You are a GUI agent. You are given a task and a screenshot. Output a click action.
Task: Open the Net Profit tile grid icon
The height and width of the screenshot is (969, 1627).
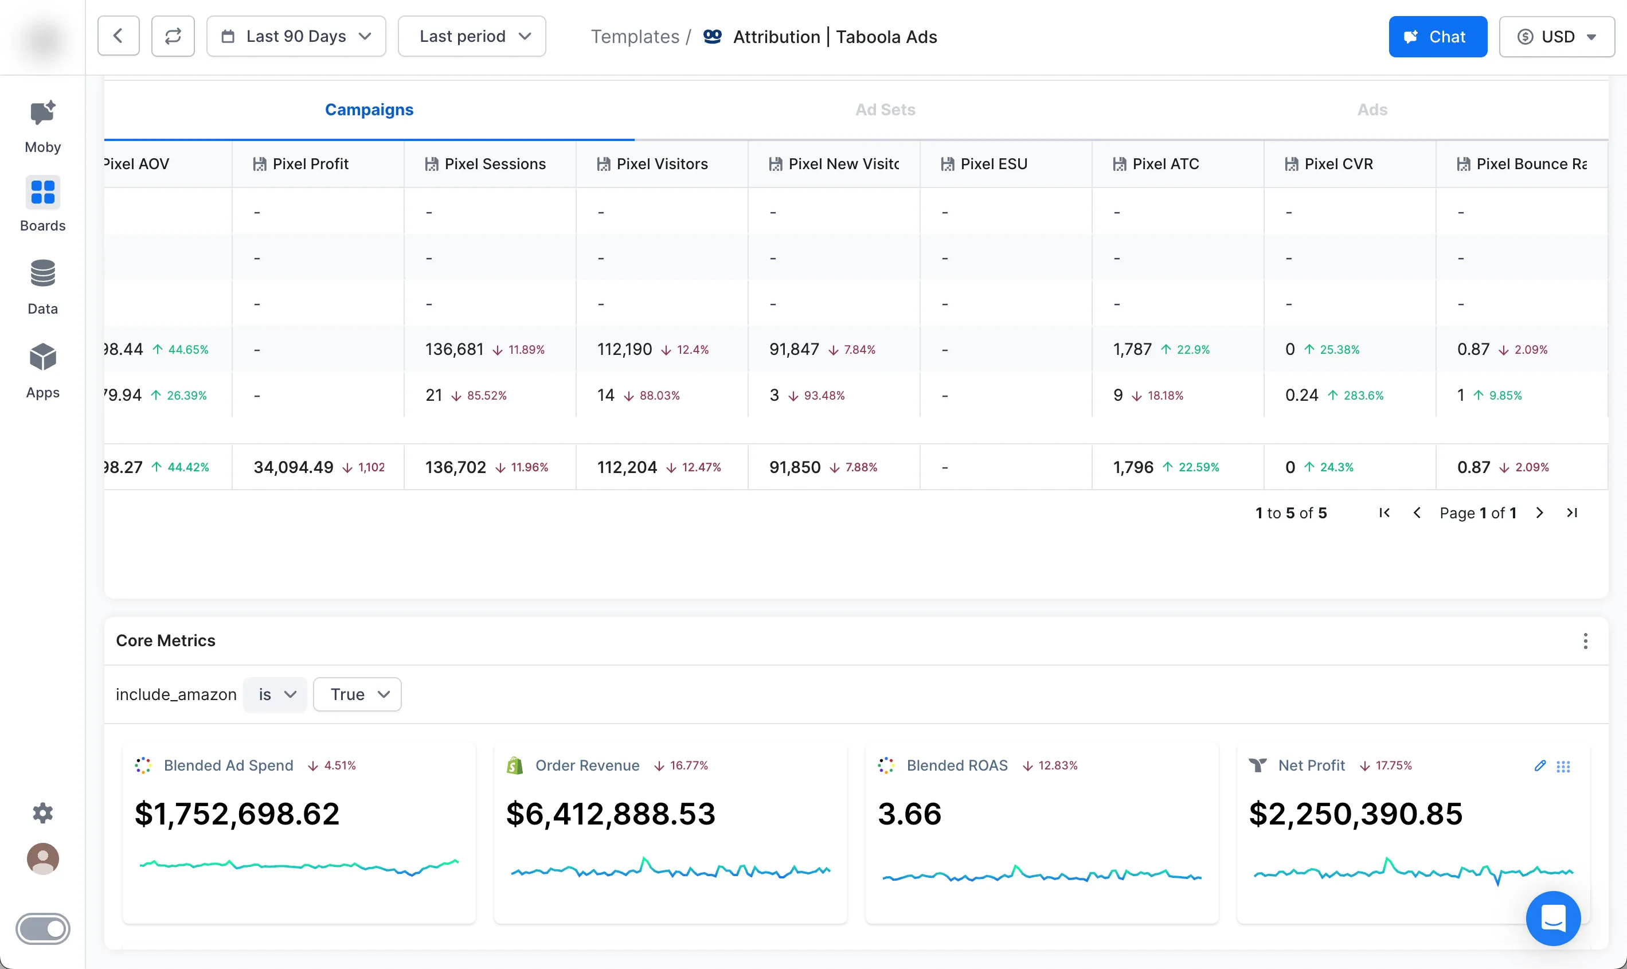(1563, 767)
